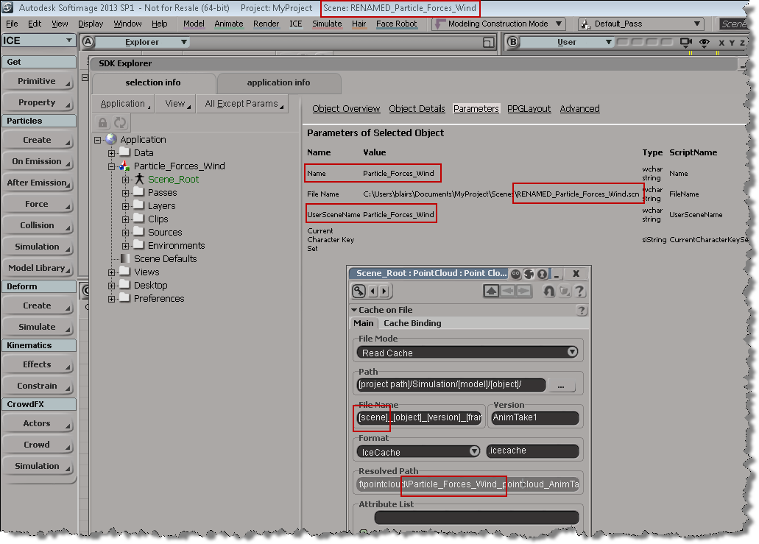Open the Cache Binding tab

coord(412,323)
